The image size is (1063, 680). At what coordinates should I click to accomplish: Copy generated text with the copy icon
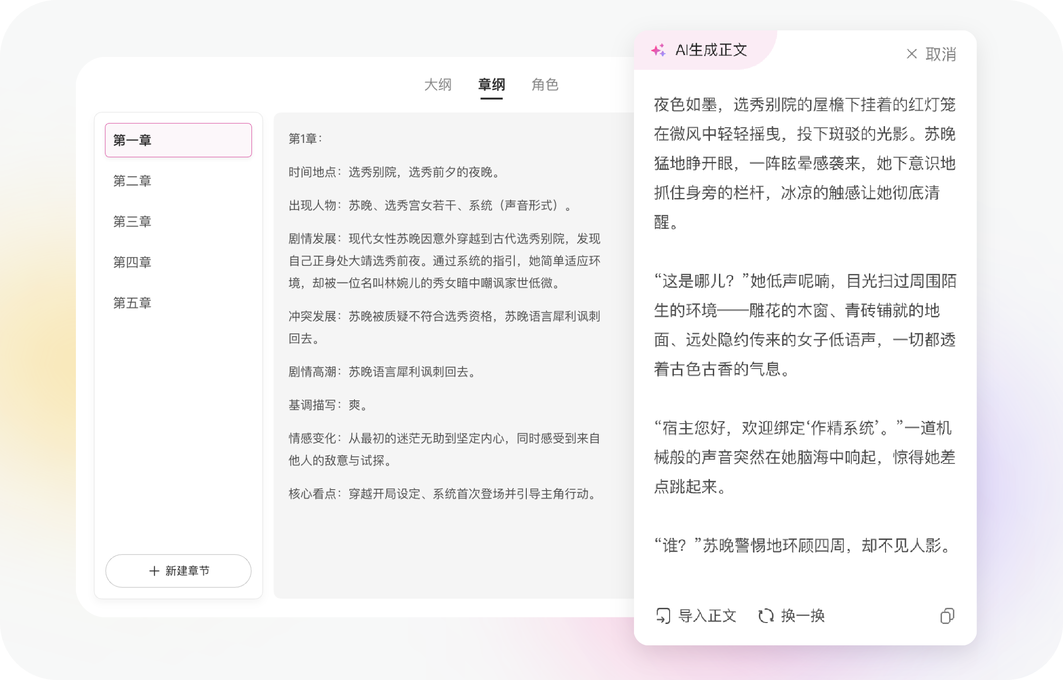coord(947,616)
